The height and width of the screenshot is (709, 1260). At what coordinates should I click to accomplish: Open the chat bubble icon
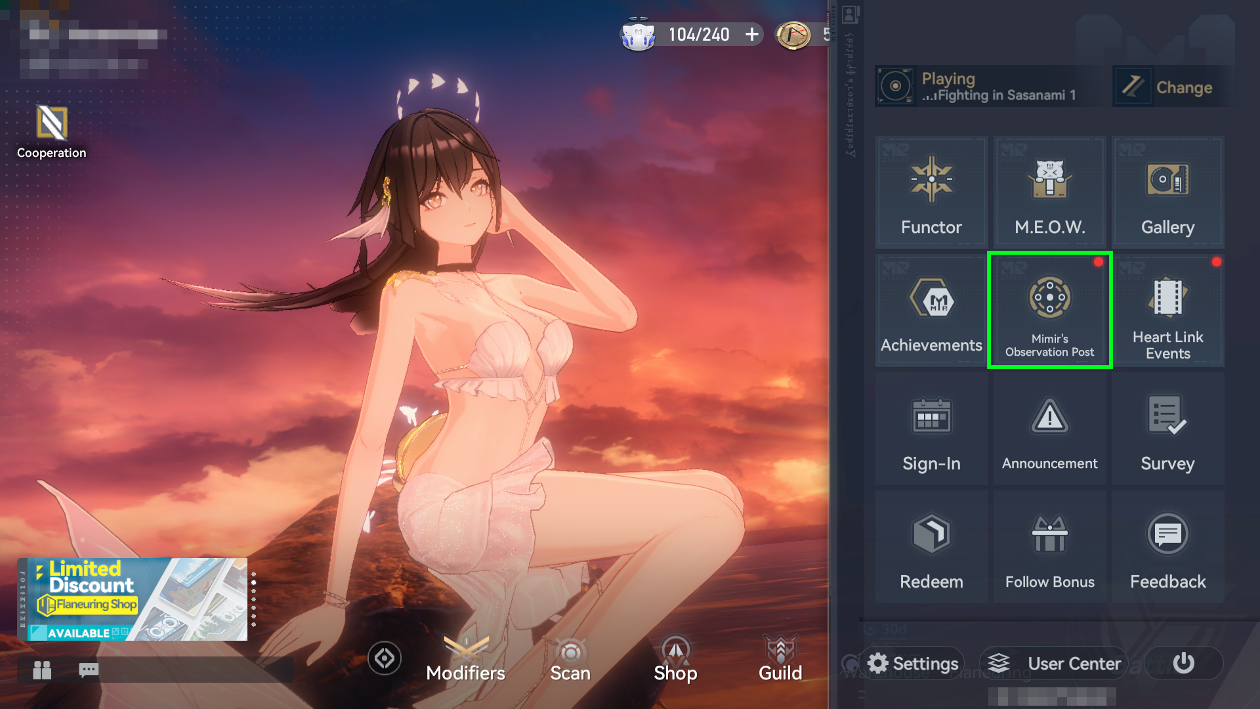(x=89, y=670)
